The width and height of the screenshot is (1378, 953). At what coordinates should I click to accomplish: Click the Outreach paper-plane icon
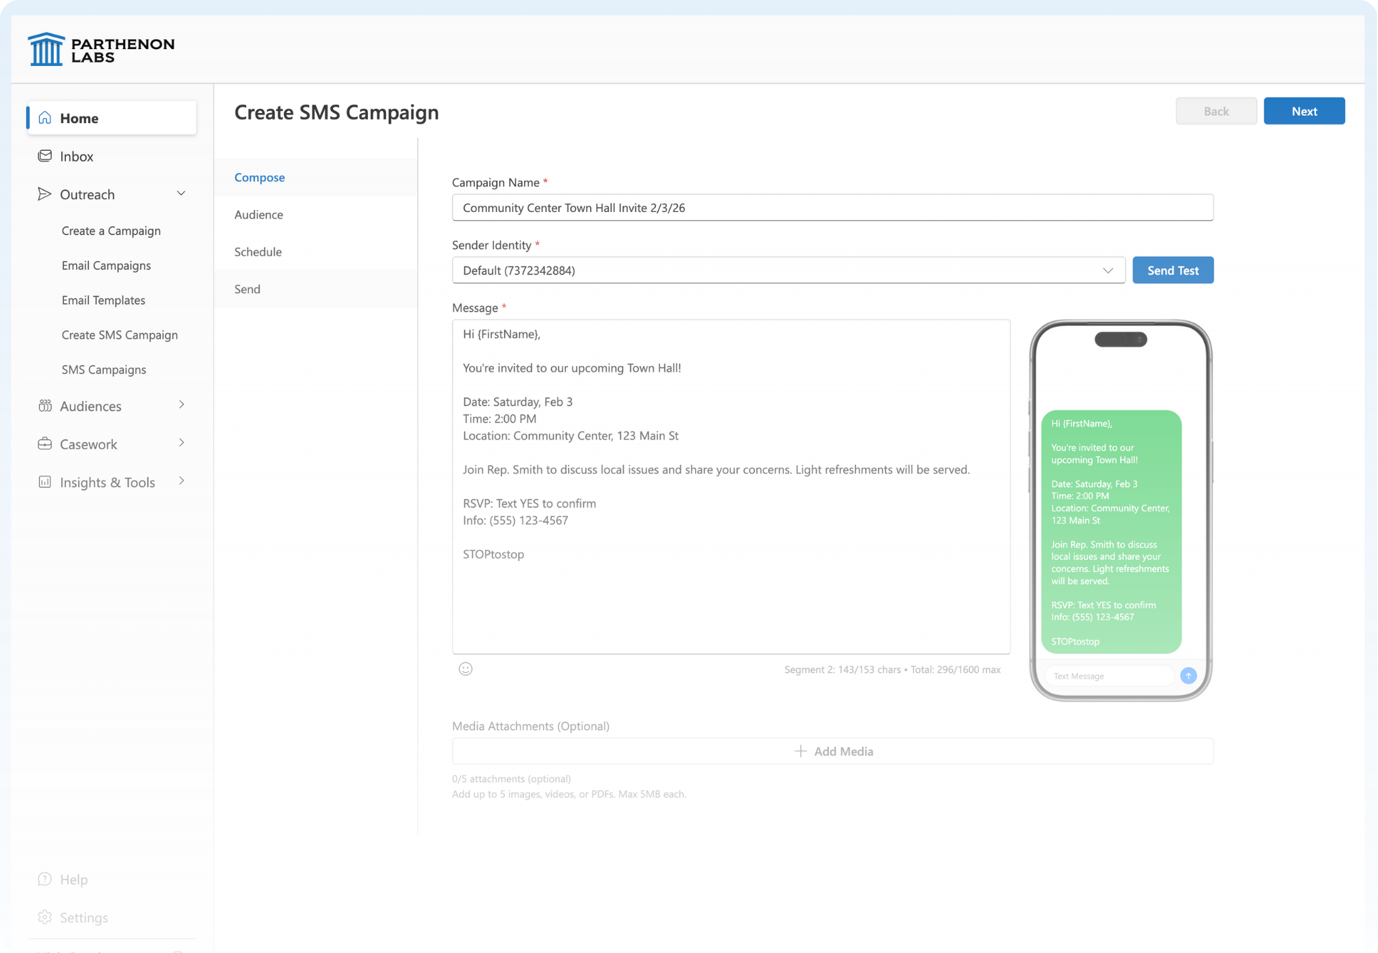pos(45,194)
